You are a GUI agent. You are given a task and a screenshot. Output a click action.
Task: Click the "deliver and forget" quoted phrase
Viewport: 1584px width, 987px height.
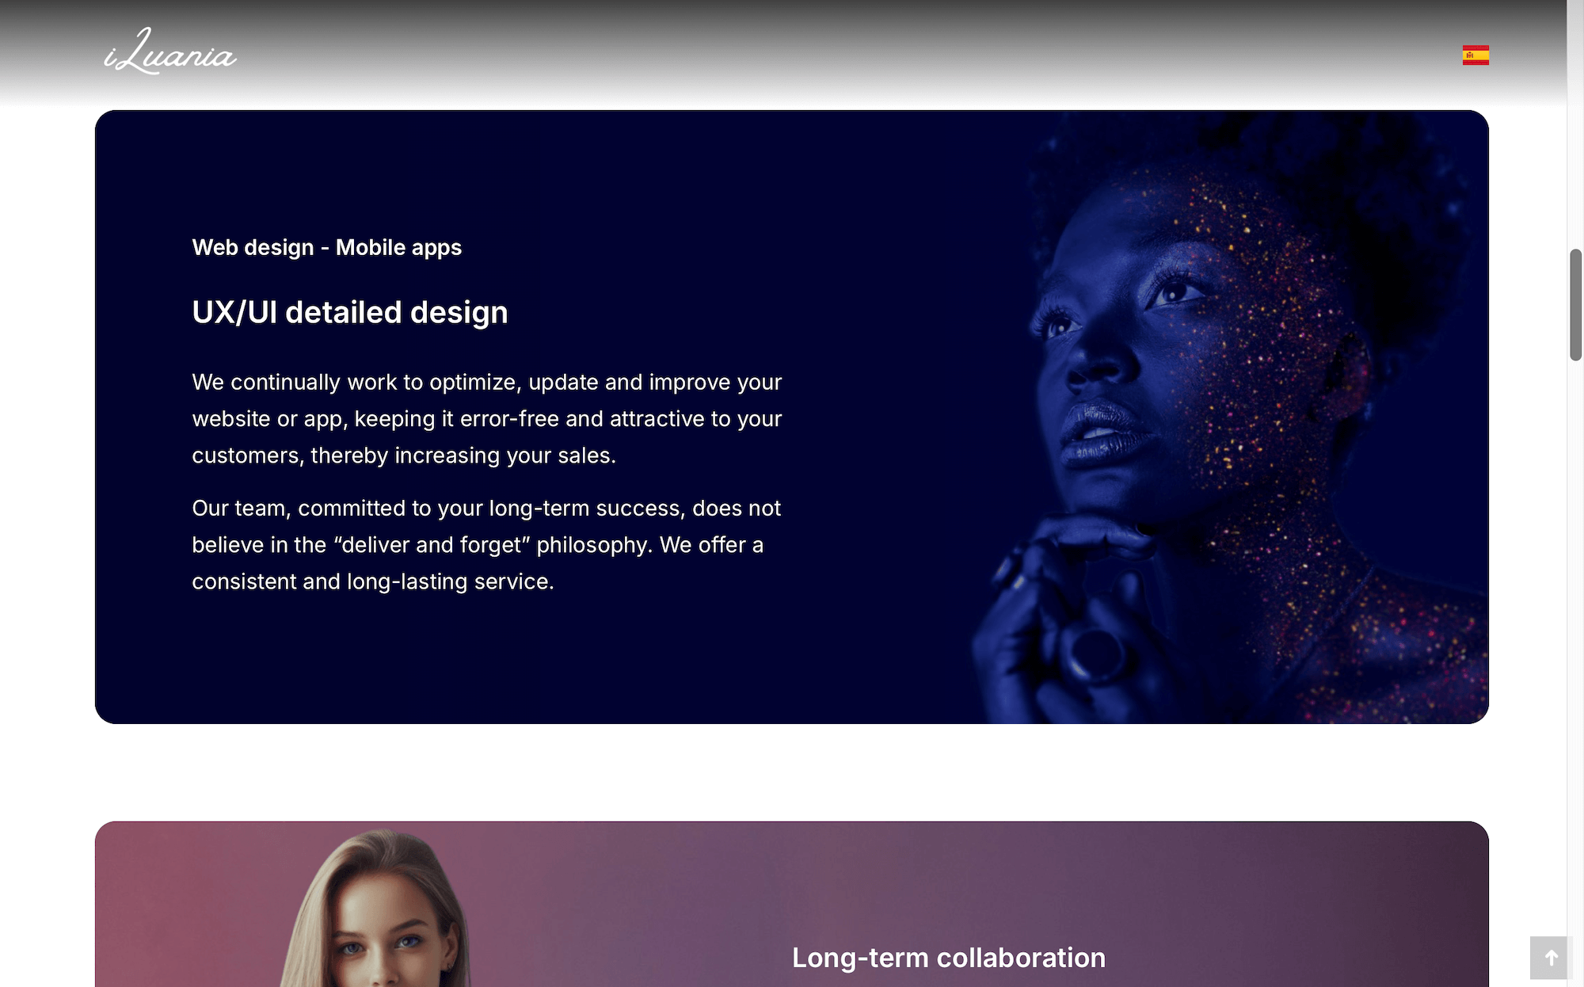pyautogui.click(x=432, y=545)
